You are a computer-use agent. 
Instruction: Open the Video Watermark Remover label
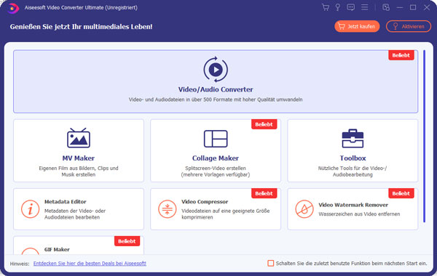(353, 205)
